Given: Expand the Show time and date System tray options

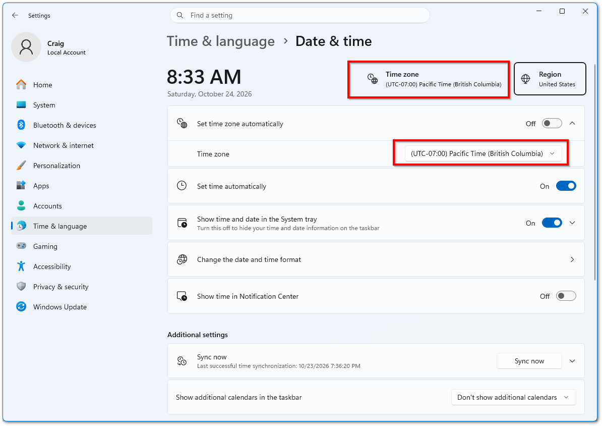Looking at the screenshot, I should click(x=572, y=223).
